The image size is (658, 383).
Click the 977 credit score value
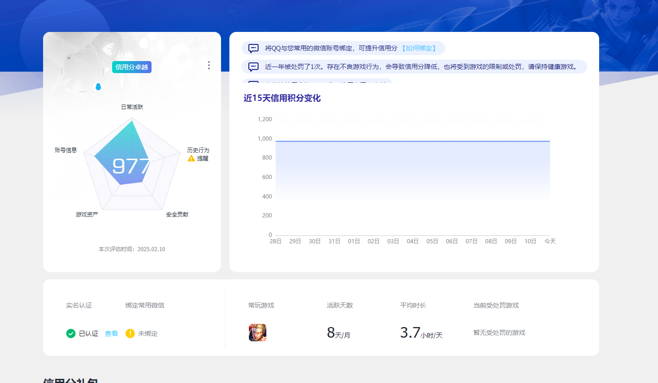tap(131, 167)
